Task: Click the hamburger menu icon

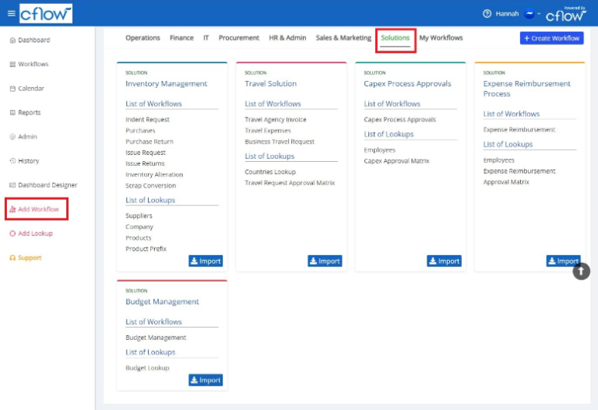Action: pyautogui.click(x=11, y=13)
